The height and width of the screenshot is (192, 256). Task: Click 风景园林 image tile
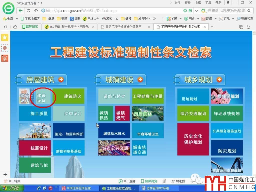tap(148, 113)
